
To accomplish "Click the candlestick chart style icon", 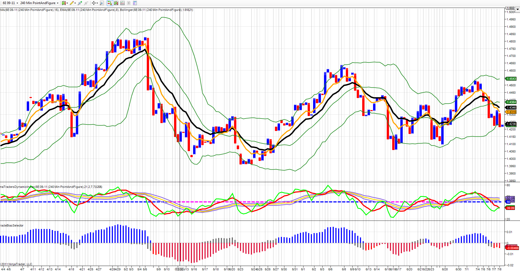I will coord(64,3).
